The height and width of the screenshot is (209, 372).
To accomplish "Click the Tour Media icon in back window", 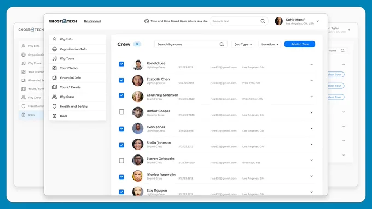I will pos(23,71).
